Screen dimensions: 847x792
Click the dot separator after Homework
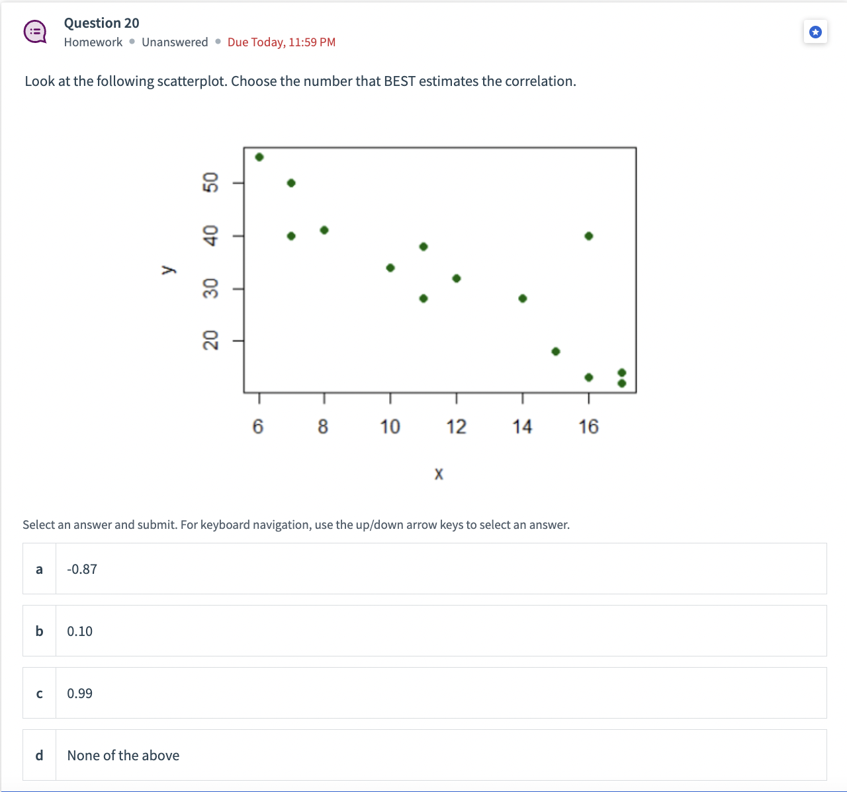132,42
